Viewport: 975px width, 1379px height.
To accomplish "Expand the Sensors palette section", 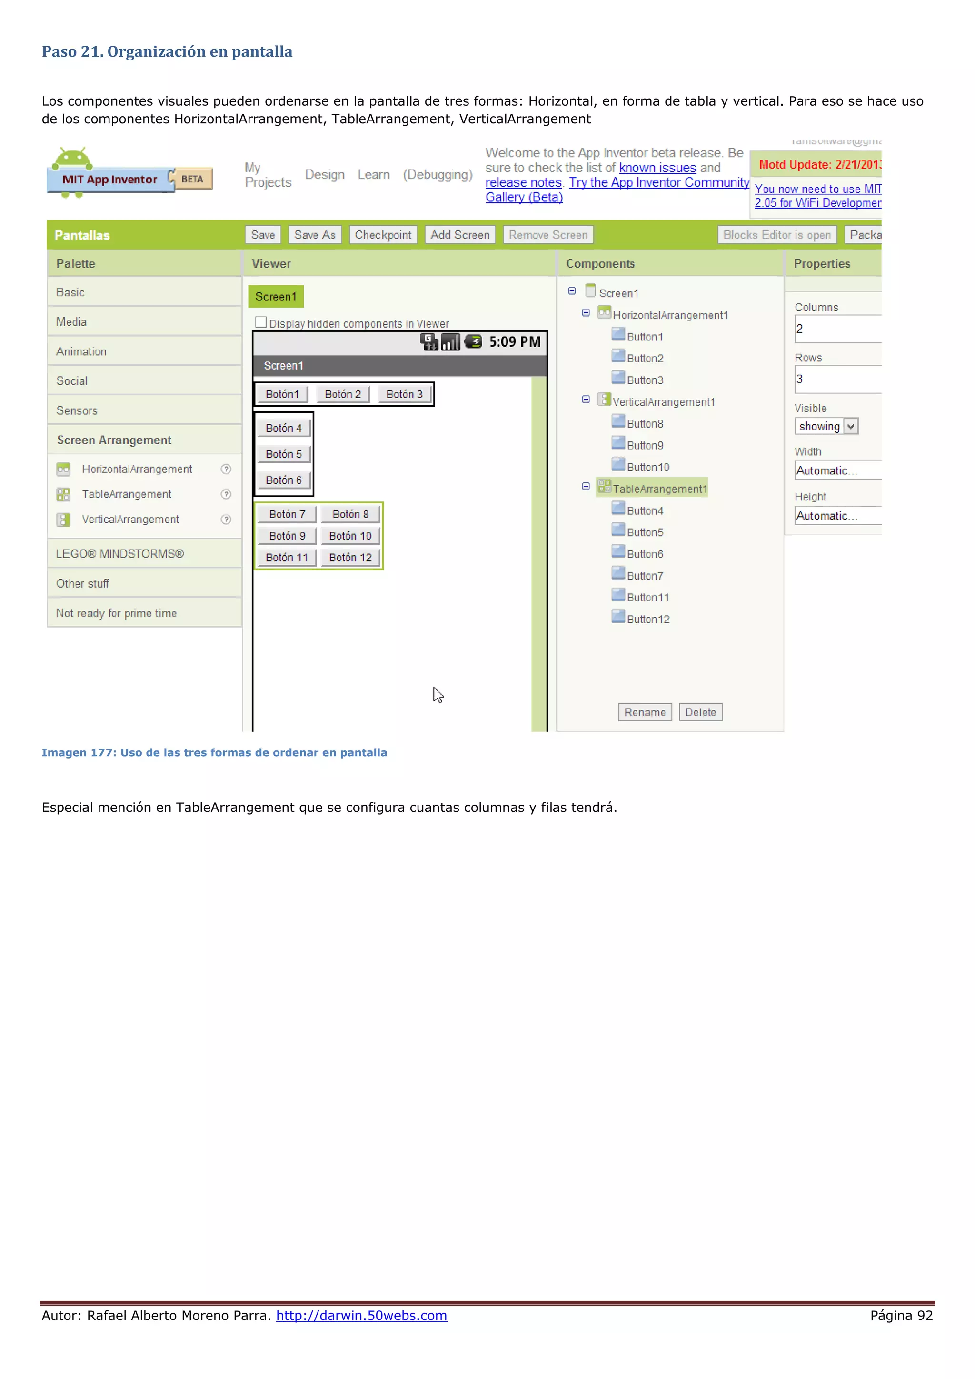I will click(x=145, y=410).
